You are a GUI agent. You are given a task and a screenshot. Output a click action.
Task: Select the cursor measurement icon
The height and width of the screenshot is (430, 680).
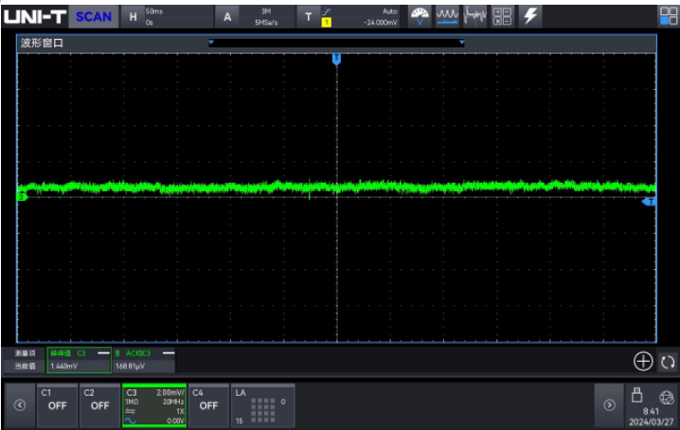coord(475,16)
